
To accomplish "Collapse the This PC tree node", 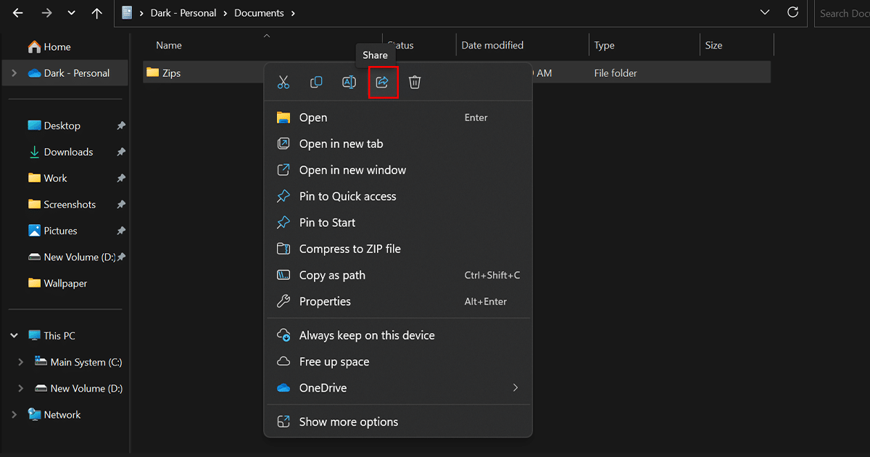I will (14, 336).
